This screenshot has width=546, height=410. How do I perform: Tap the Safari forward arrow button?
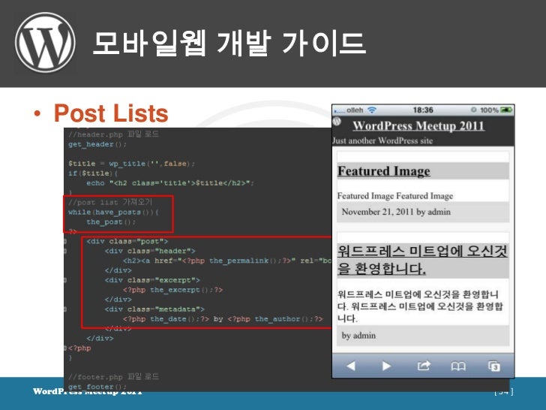[386, 366]
